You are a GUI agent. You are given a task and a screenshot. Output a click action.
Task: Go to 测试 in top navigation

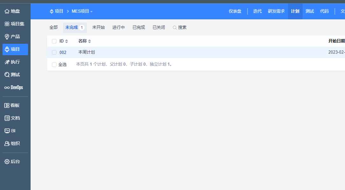310,11
